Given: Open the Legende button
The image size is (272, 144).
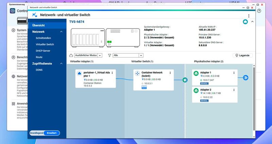Looking at the screenshot, I should pyautogui.click(x=243, y=55).
